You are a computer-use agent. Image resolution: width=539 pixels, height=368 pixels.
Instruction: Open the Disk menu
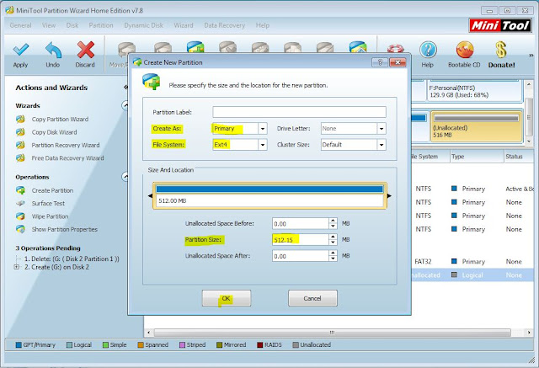[x=72, y=25]
